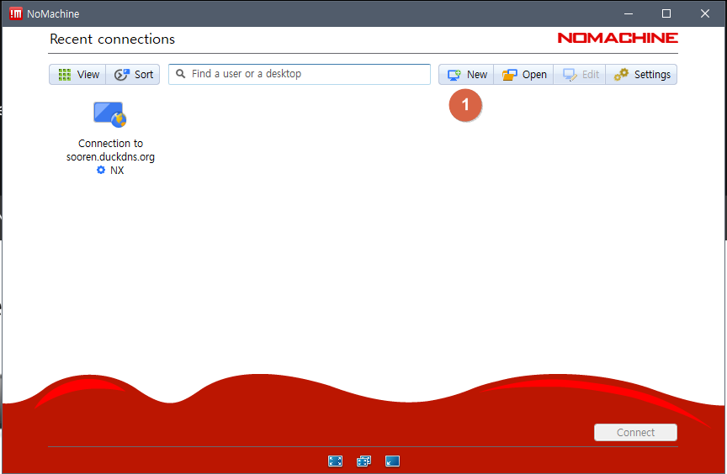The image size is (727, 474).
Task: Select the "Connection to sooren.duckdns.org" label
Action: point(110,150)
